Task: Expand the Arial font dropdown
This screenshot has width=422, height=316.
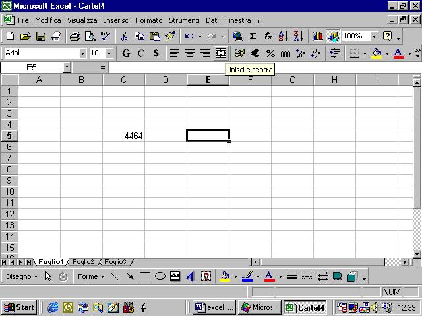Action: coord(83,53)
